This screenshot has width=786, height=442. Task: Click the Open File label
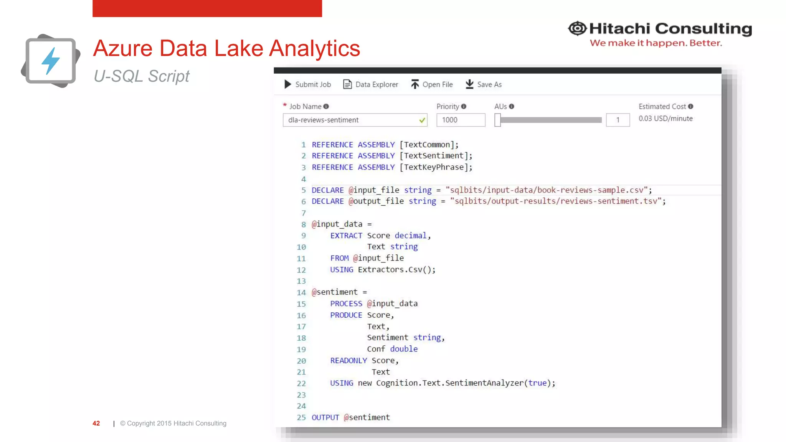pyautogui.click(x=438, y=84)
